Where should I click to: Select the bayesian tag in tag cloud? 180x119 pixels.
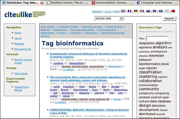(x=157, y=55)
